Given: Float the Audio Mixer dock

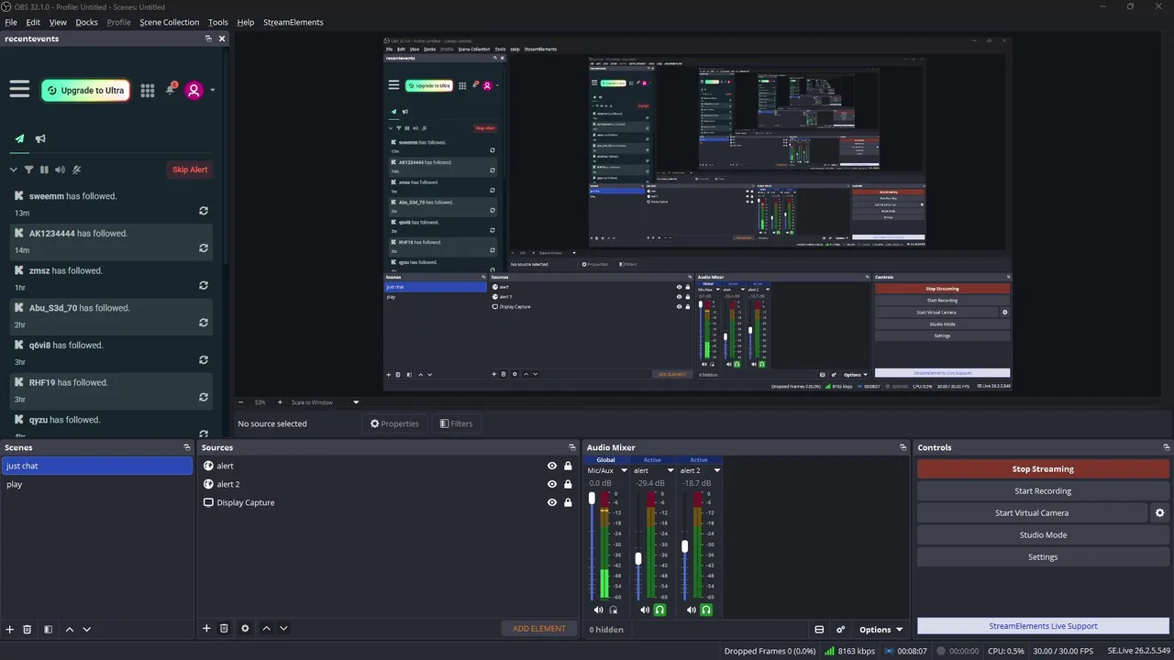Looking at the screenshot, I should pos(903,448).
